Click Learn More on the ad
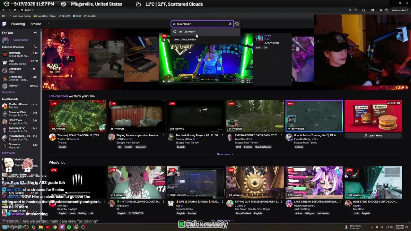 point(373,136)
